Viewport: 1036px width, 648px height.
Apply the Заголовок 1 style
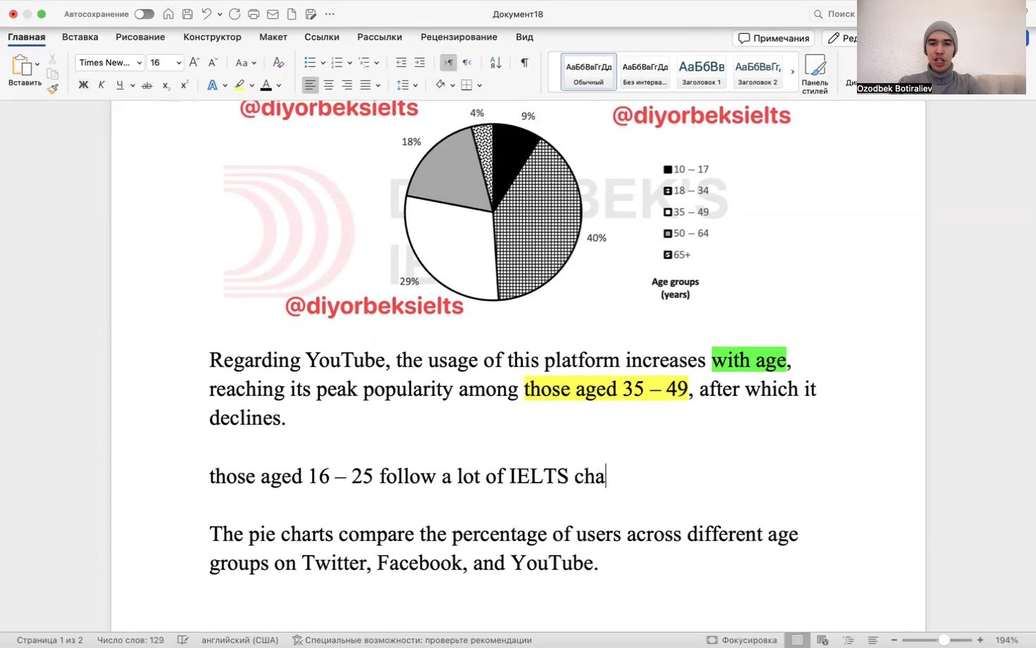coord(701,72)
